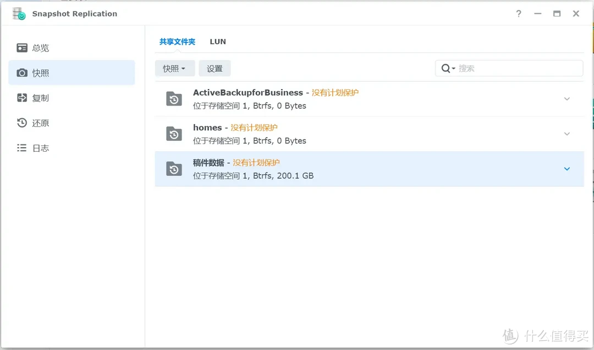Click the magnifier icon in search bar

pos(445,68)
